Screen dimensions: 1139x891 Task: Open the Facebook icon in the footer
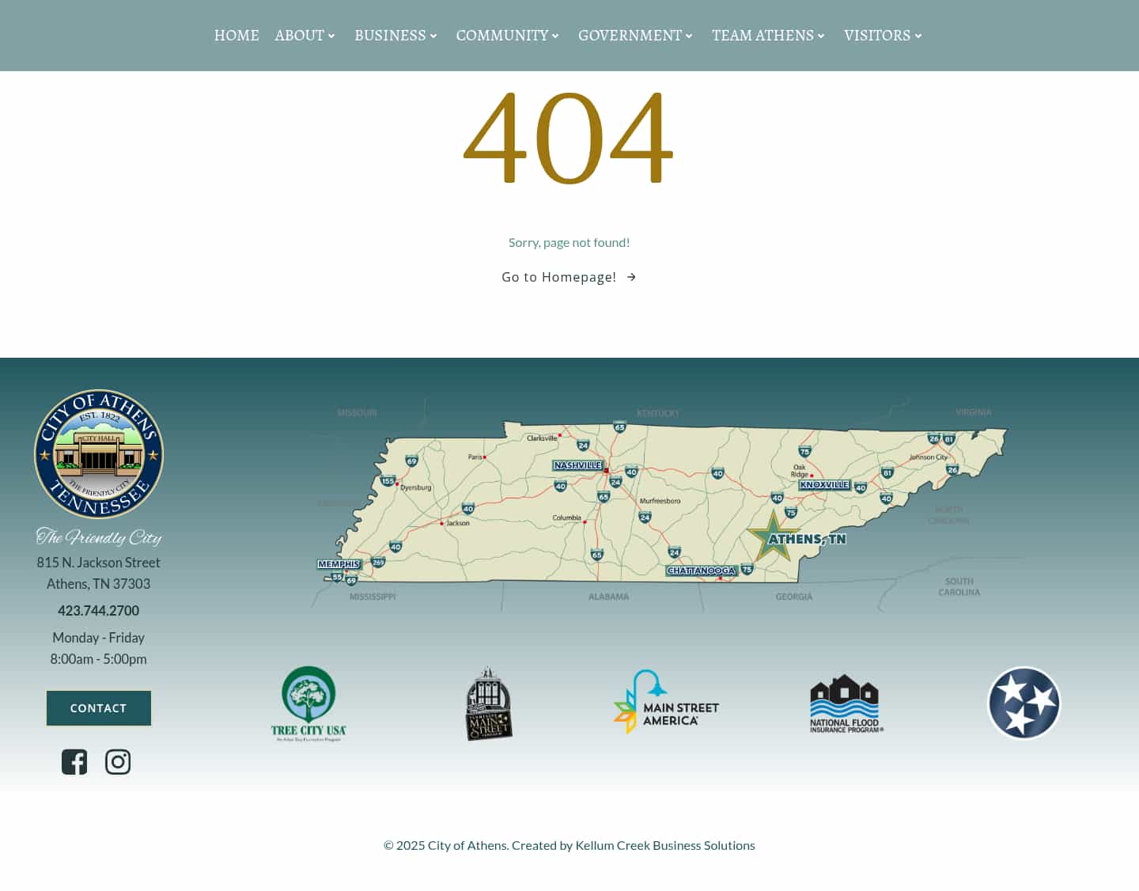coord(74,762)
